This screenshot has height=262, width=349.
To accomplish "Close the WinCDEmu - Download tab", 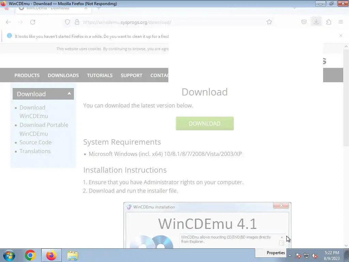I will click(86, 8).
